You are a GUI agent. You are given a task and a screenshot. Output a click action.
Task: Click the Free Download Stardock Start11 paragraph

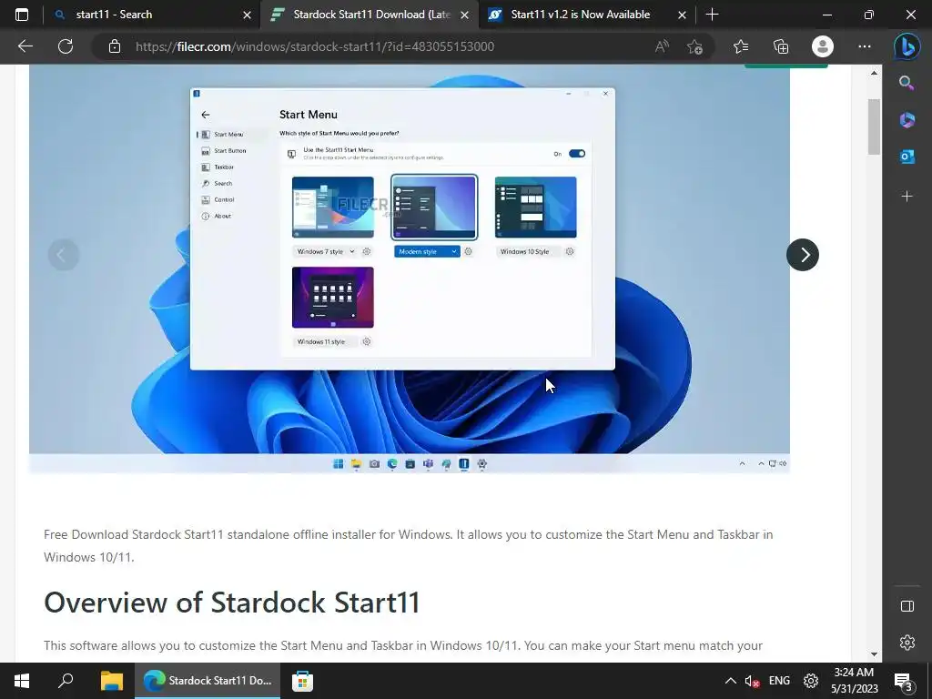click(x=409, y=546)
